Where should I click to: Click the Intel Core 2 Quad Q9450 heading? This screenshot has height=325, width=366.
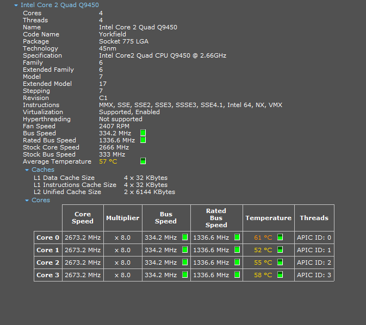[60, 5]
